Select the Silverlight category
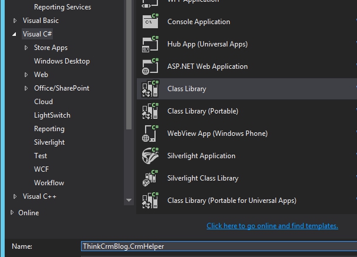Screen dimensions: 357x257 49,142
